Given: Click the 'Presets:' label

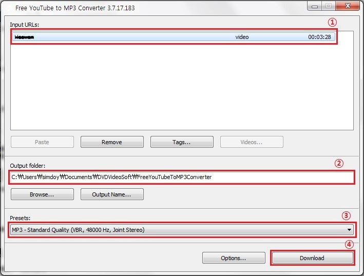Looking at the screenshot, I should 21,218.
